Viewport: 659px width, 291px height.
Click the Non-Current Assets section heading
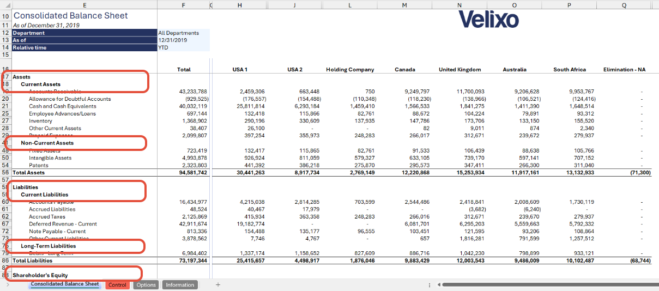coord(47,143)
